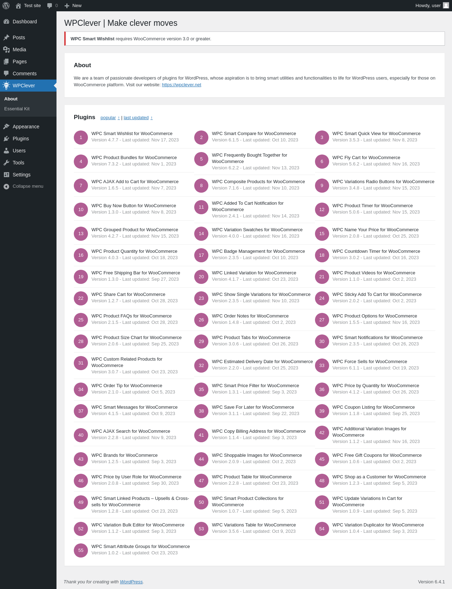Image resolution: width=452 pixels, height=589 pixels.
Task: Click WPC Product Bundles for WooCommerce title
Action: coord(134,158)
